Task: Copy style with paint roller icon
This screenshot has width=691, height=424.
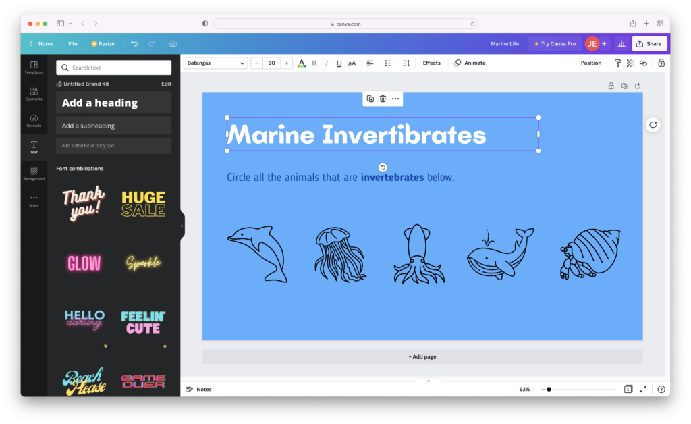Action: tap(618, 63)
